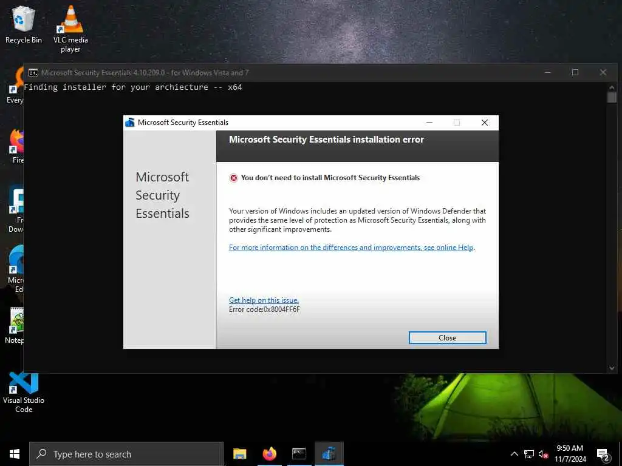Click the console scrollbar up arrow
This screenshot has height=466, width=622.
[612, 87]
